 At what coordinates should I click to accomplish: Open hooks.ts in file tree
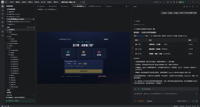click(x=12, y=80)
